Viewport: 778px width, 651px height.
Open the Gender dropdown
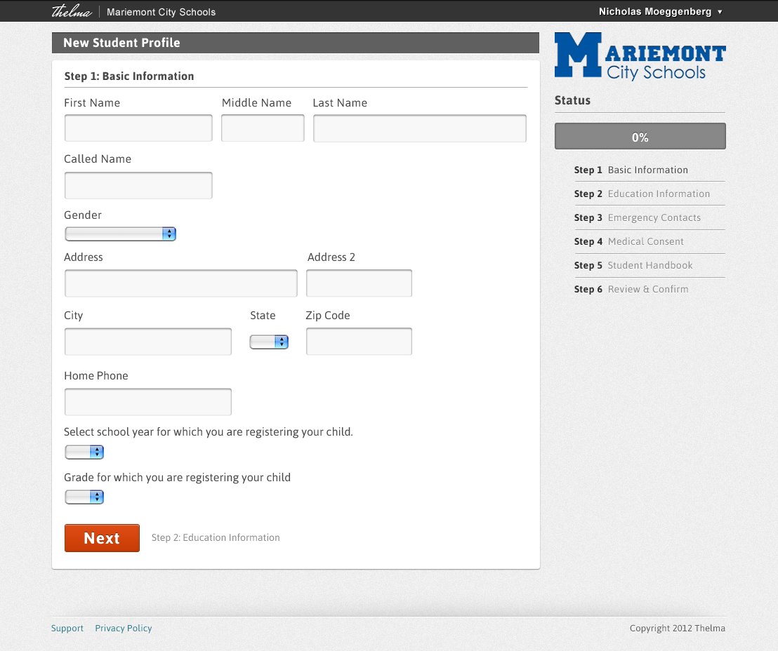coord(120,234)
